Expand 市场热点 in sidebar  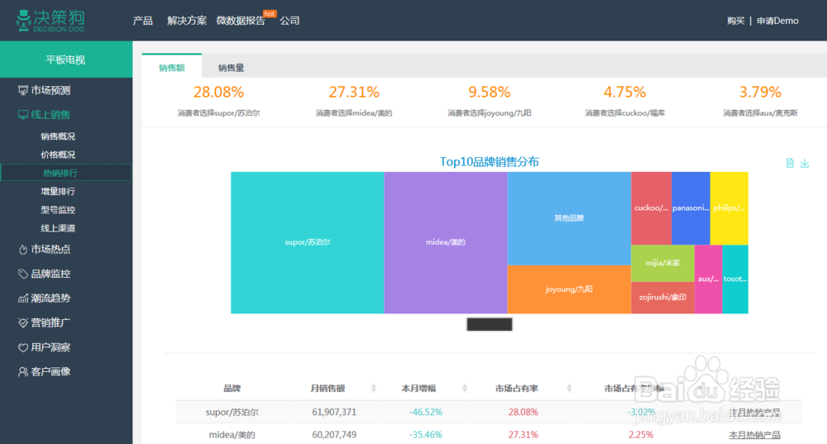[50, 250]
